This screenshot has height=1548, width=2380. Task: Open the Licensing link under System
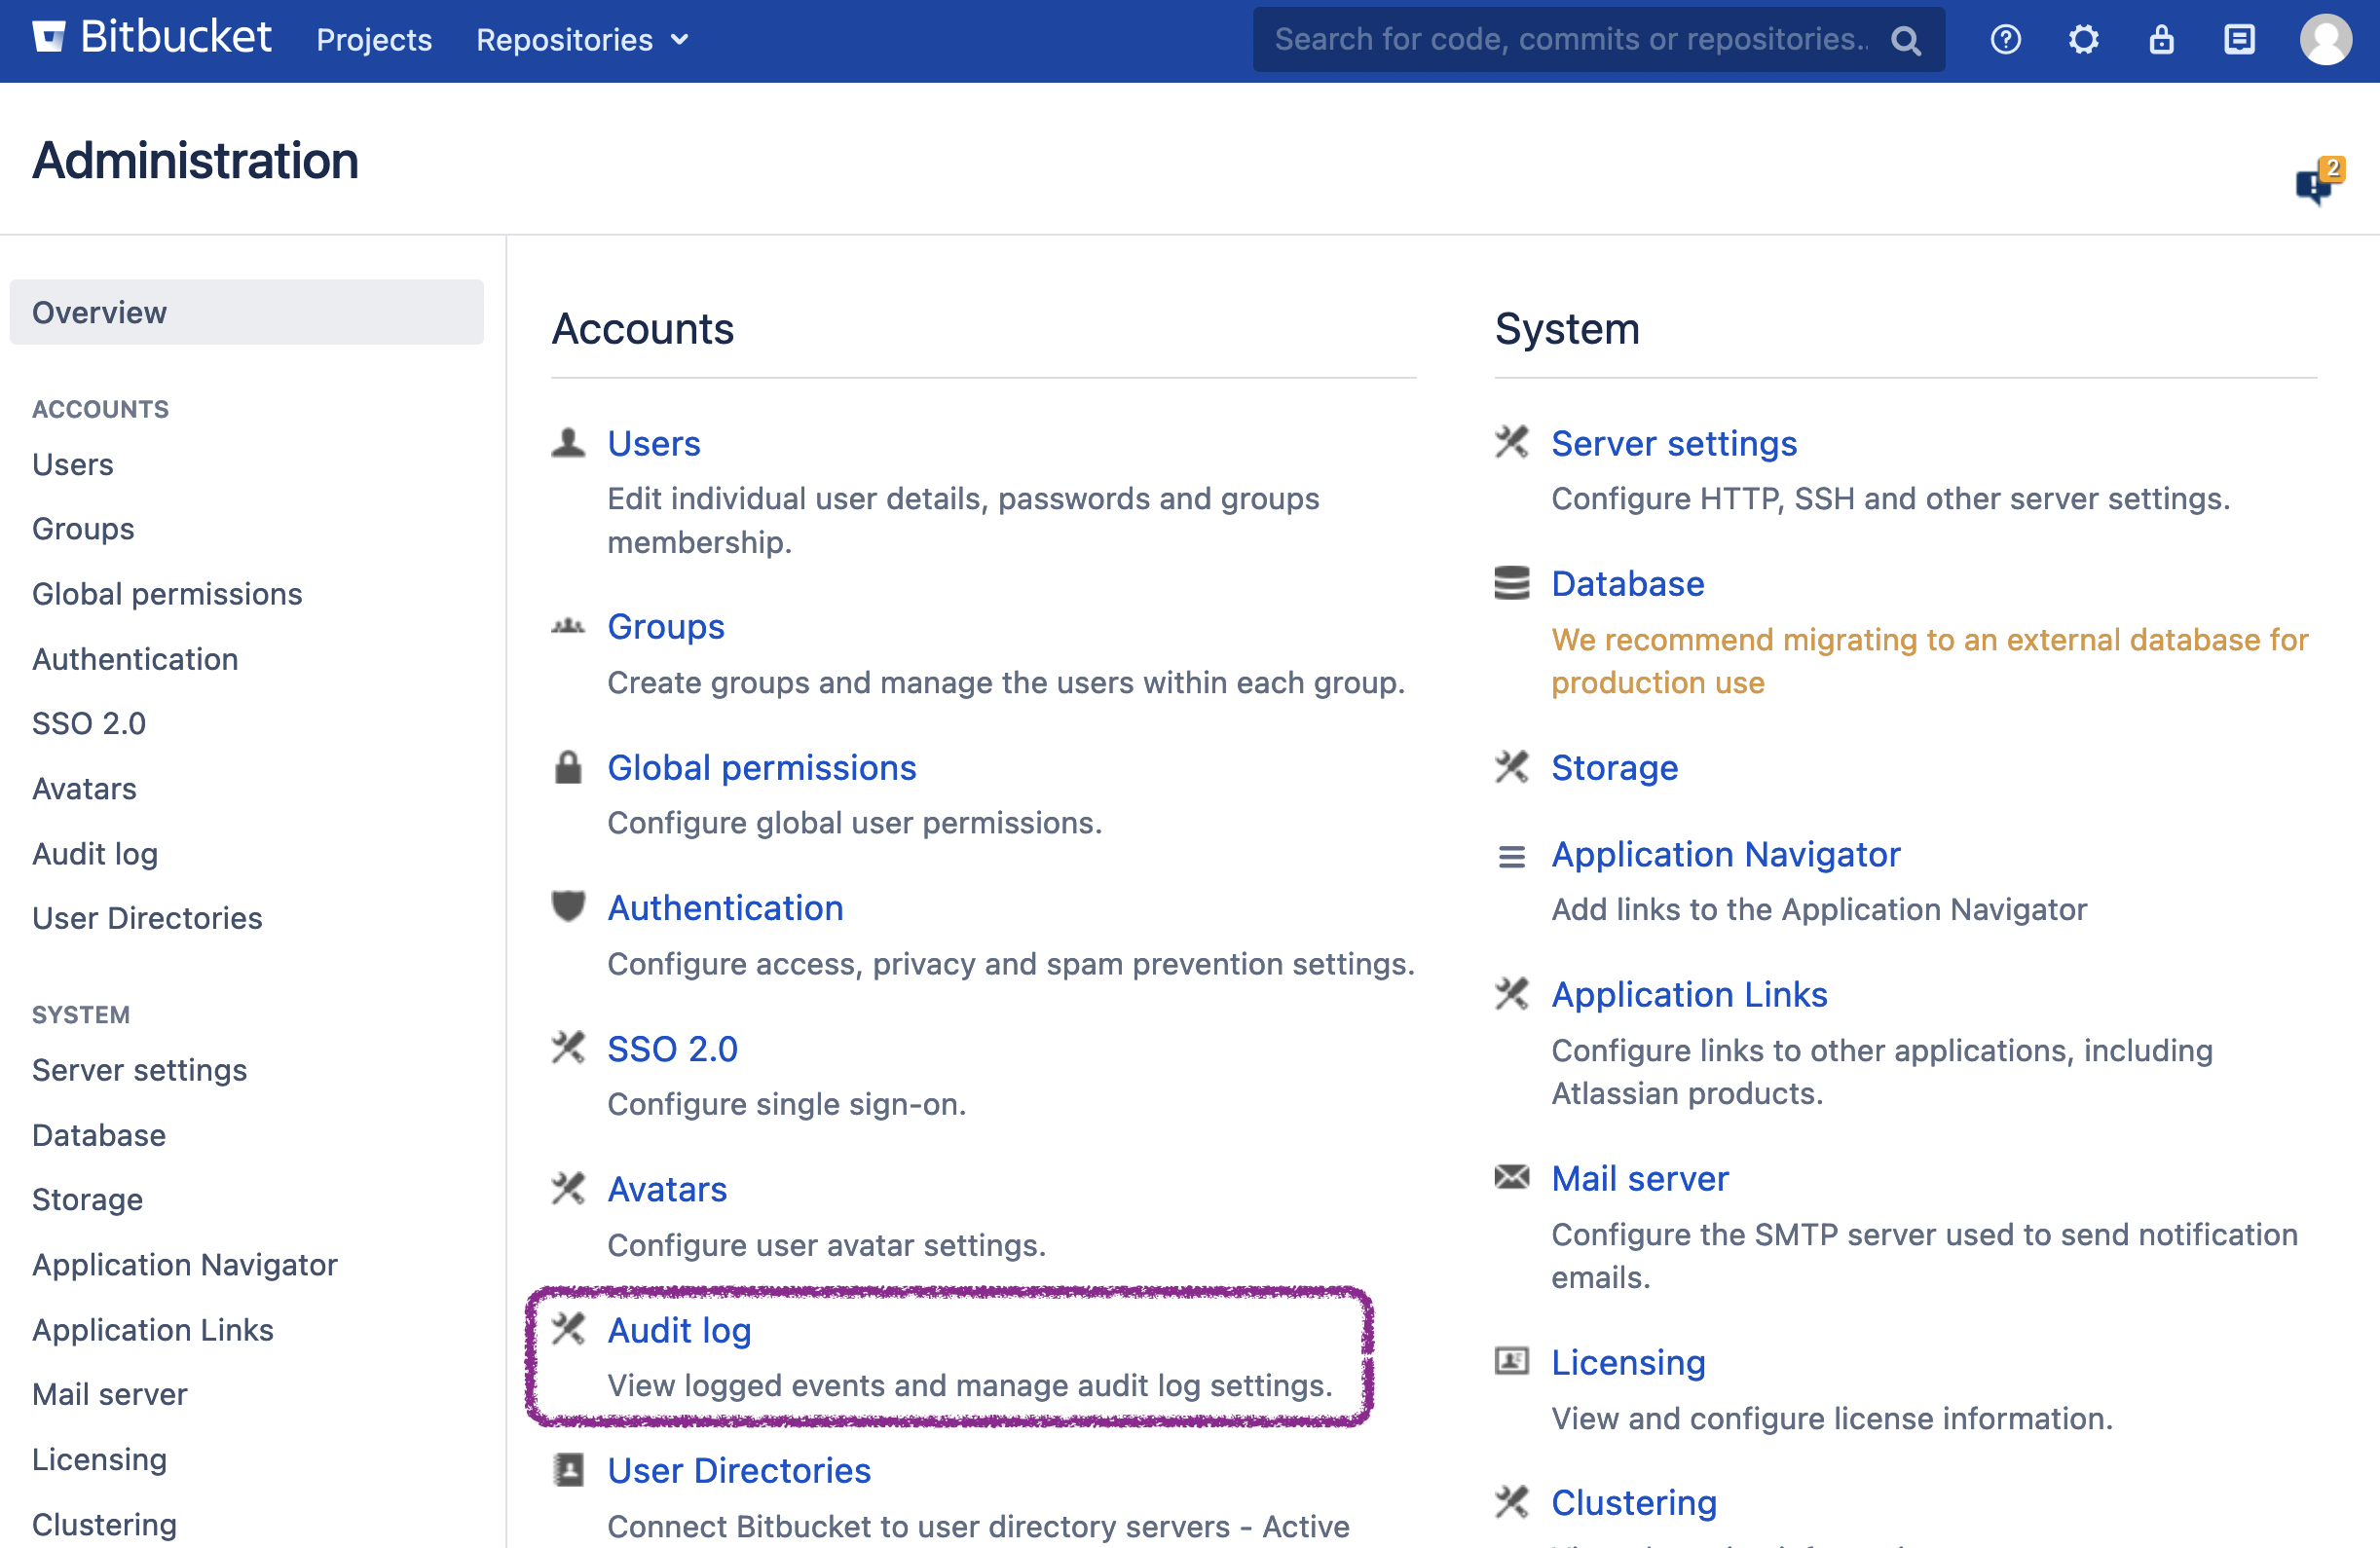pos(1627,1362)
